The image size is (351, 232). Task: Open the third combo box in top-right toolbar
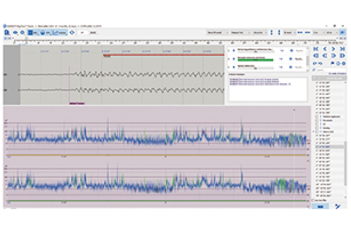[259, 32]
